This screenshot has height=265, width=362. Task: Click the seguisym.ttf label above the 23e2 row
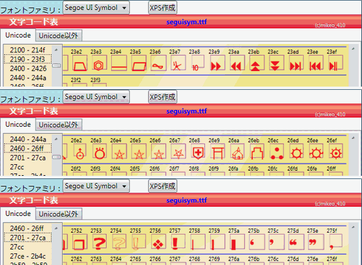click(187, 22)
